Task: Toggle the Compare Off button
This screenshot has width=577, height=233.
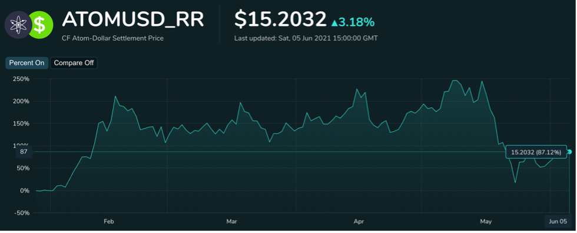Action: (x=74, y=63)
